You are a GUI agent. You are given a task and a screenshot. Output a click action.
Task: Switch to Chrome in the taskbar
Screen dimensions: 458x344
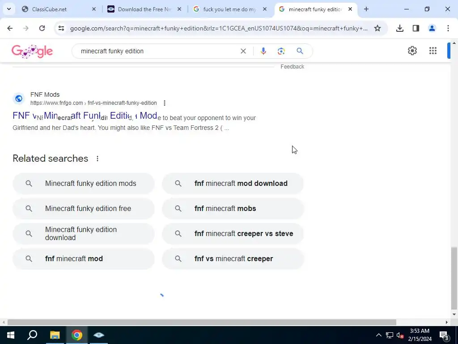[x=77, y=335]
